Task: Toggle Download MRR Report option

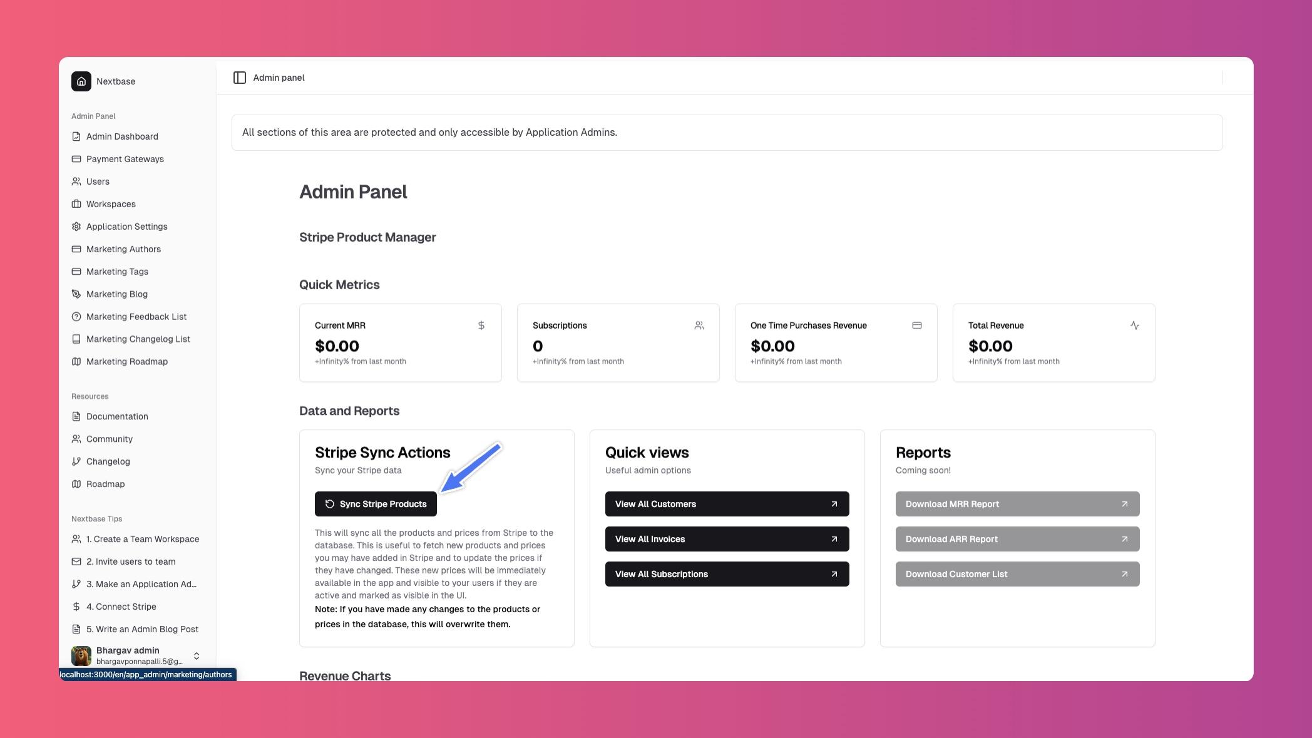Action: tap(1017, 504)
